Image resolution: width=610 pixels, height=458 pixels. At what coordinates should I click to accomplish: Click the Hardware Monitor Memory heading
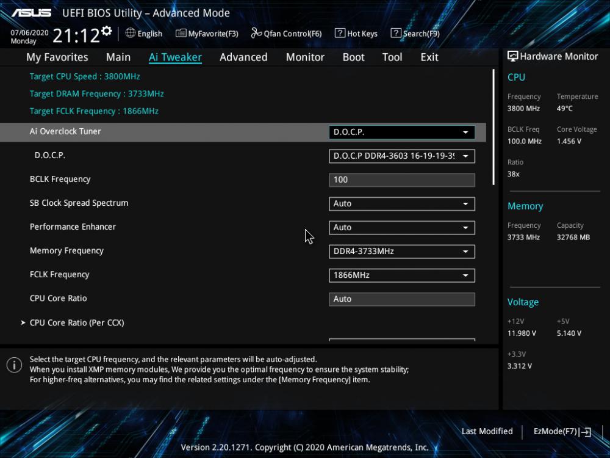pos(525,206)
